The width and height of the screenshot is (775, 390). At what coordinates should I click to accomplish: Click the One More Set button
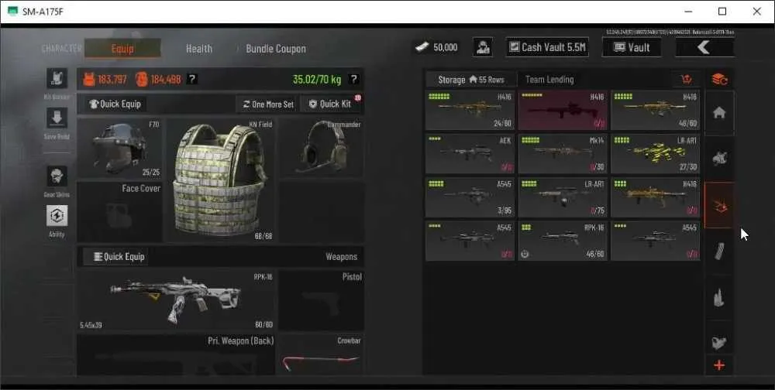pyautogui.click(x=268, y=104)
